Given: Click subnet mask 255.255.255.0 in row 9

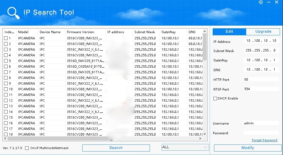Looking at the screenshot, I should coord(145,84).
